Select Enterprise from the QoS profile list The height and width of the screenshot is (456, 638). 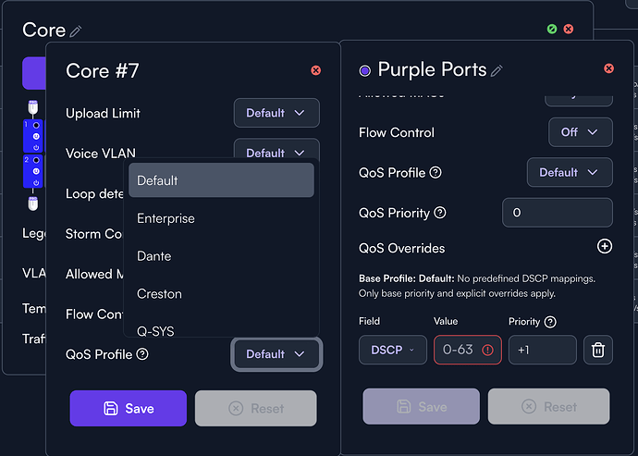point(166,218)
